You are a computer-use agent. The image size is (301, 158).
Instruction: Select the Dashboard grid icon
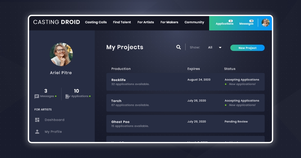click(x=37, y=120)
